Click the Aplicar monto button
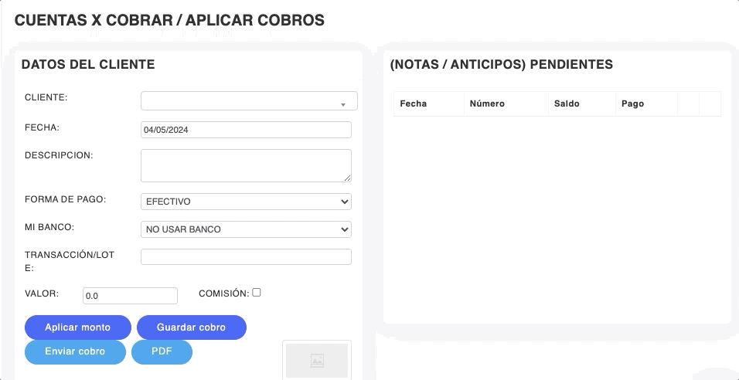Image resolution: width=739 pixels, height=380 pixels. [x=77, y=327]
